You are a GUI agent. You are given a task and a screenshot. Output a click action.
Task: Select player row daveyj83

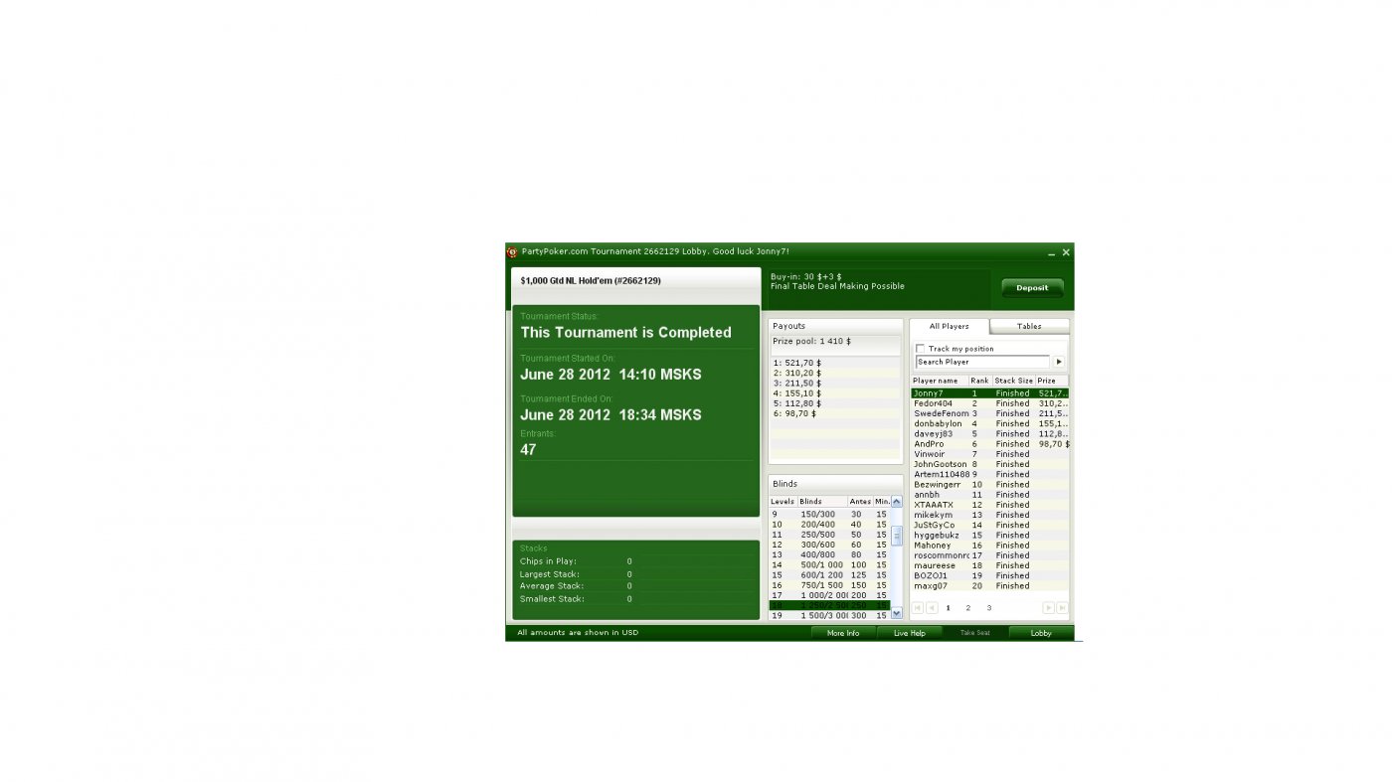(990, 434)
